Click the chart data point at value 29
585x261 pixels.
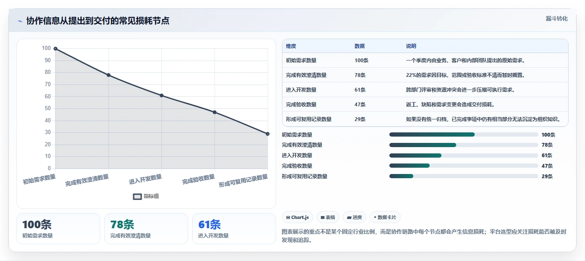268,134
